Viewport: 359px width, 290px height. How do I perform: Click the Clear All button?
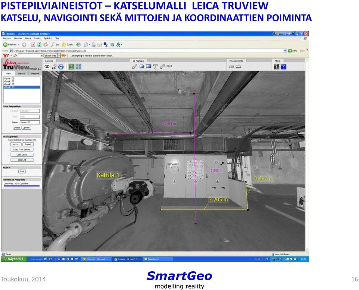[x=22, y=160]
